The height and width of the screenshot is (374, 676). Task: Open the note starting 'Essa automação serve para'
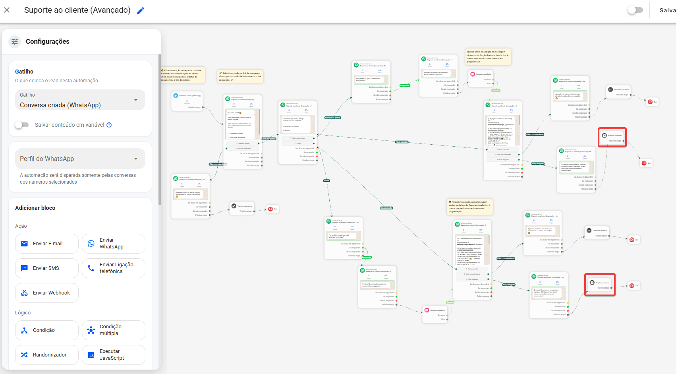click(182, 75)
